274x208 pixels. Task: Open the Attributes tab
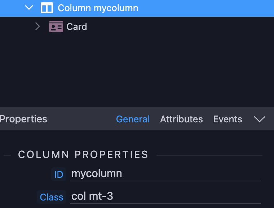[x=181, y=119]
